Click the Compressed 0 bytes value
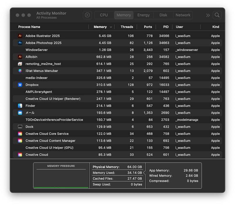Image resolution: width=235 pixels, height=205 pixels. tap(193, 181)
